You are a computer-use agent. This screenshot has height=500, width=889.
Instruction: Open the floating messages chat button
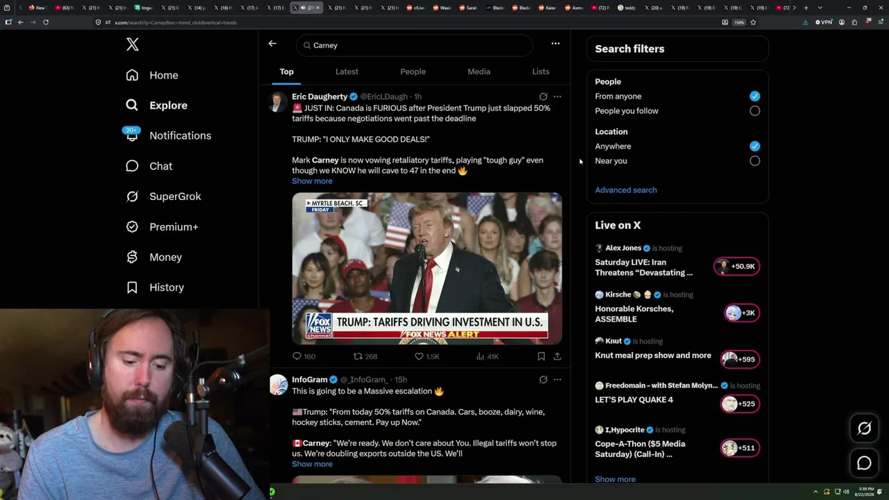[x=864, y=463]
